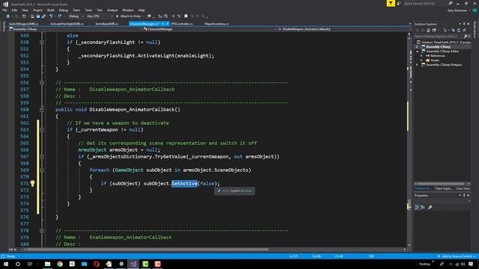The height and width of the screenshot is (269, 479).
Task: Click the Visual Studio taskbar icon
Action: [133, 264]
